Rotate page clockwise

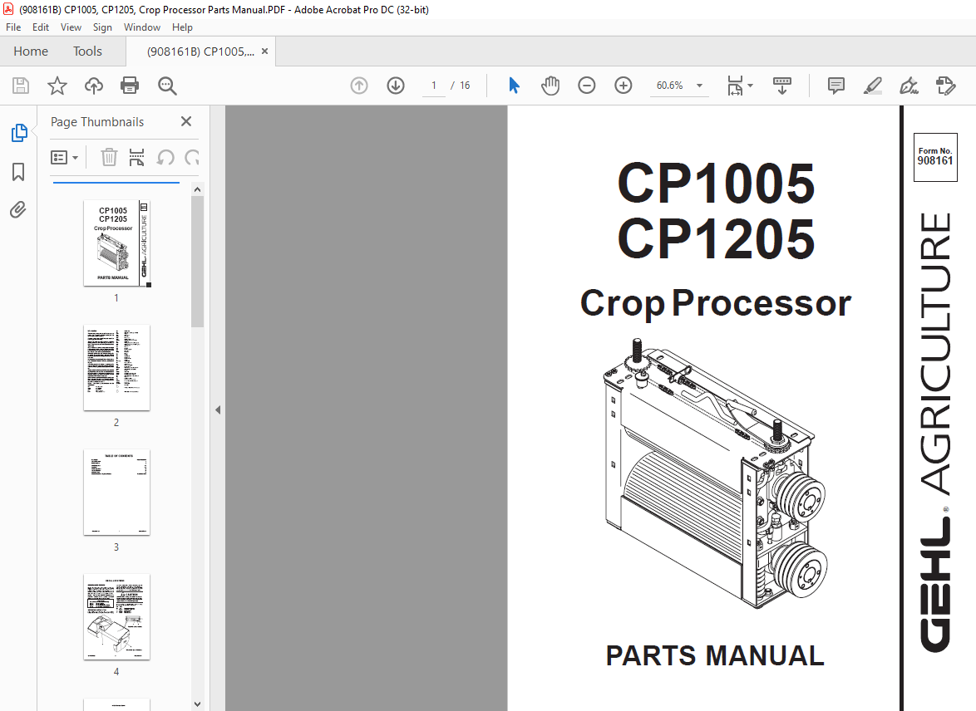pyautogui.click(x=192, y=157)
